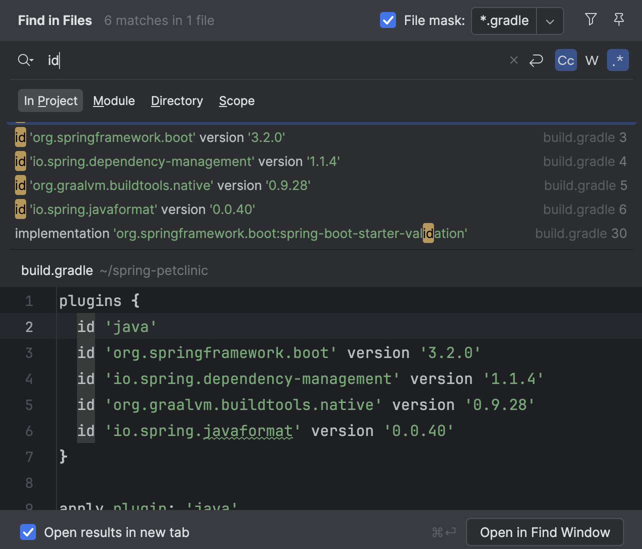Click Open in Find Window button
Viewport: 642px width, 549px height.
(544, 532)
